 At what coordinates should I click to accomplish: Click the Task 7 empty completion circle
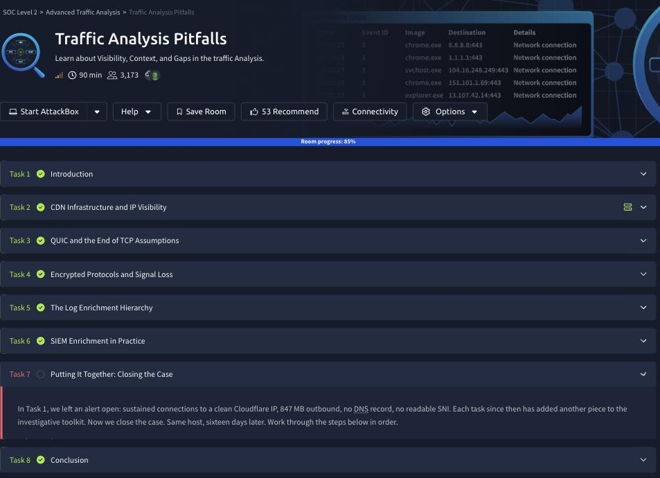[x=41, y=374]
